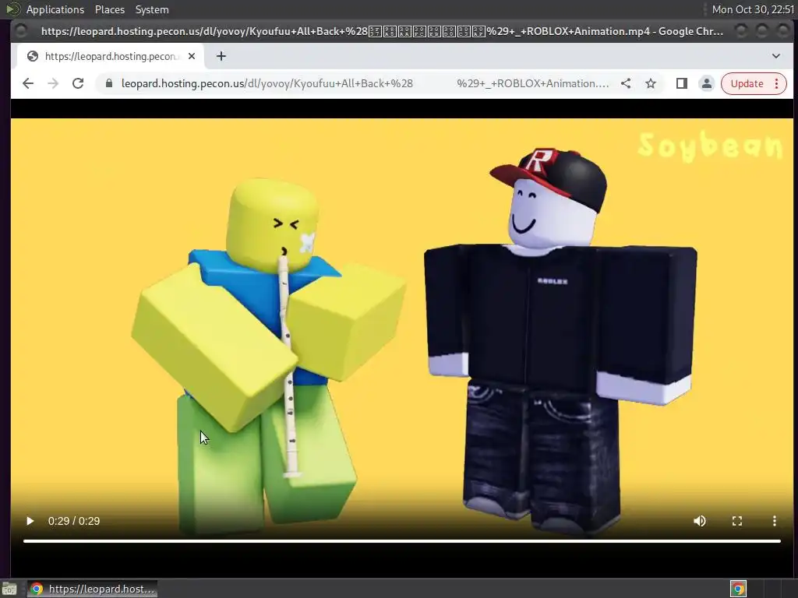
Task: Open the System menu
Action: tap(152, 9)
